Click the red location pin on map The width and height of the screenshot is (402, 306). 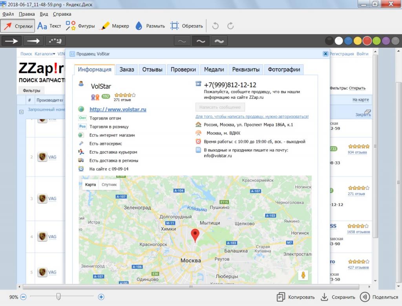195,235
